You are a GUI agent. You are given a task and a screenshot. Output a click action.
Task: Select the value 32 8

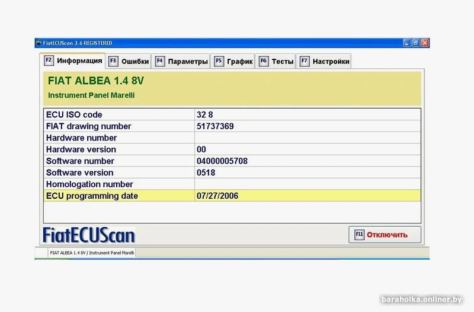tap(204, 114)
